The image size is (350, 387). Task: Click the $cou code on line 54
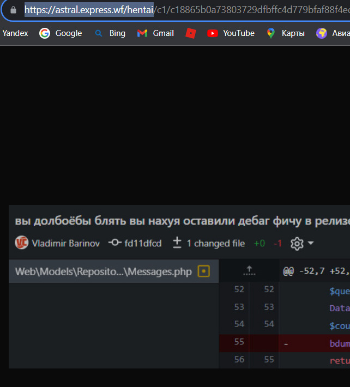[x=340, y=326]
